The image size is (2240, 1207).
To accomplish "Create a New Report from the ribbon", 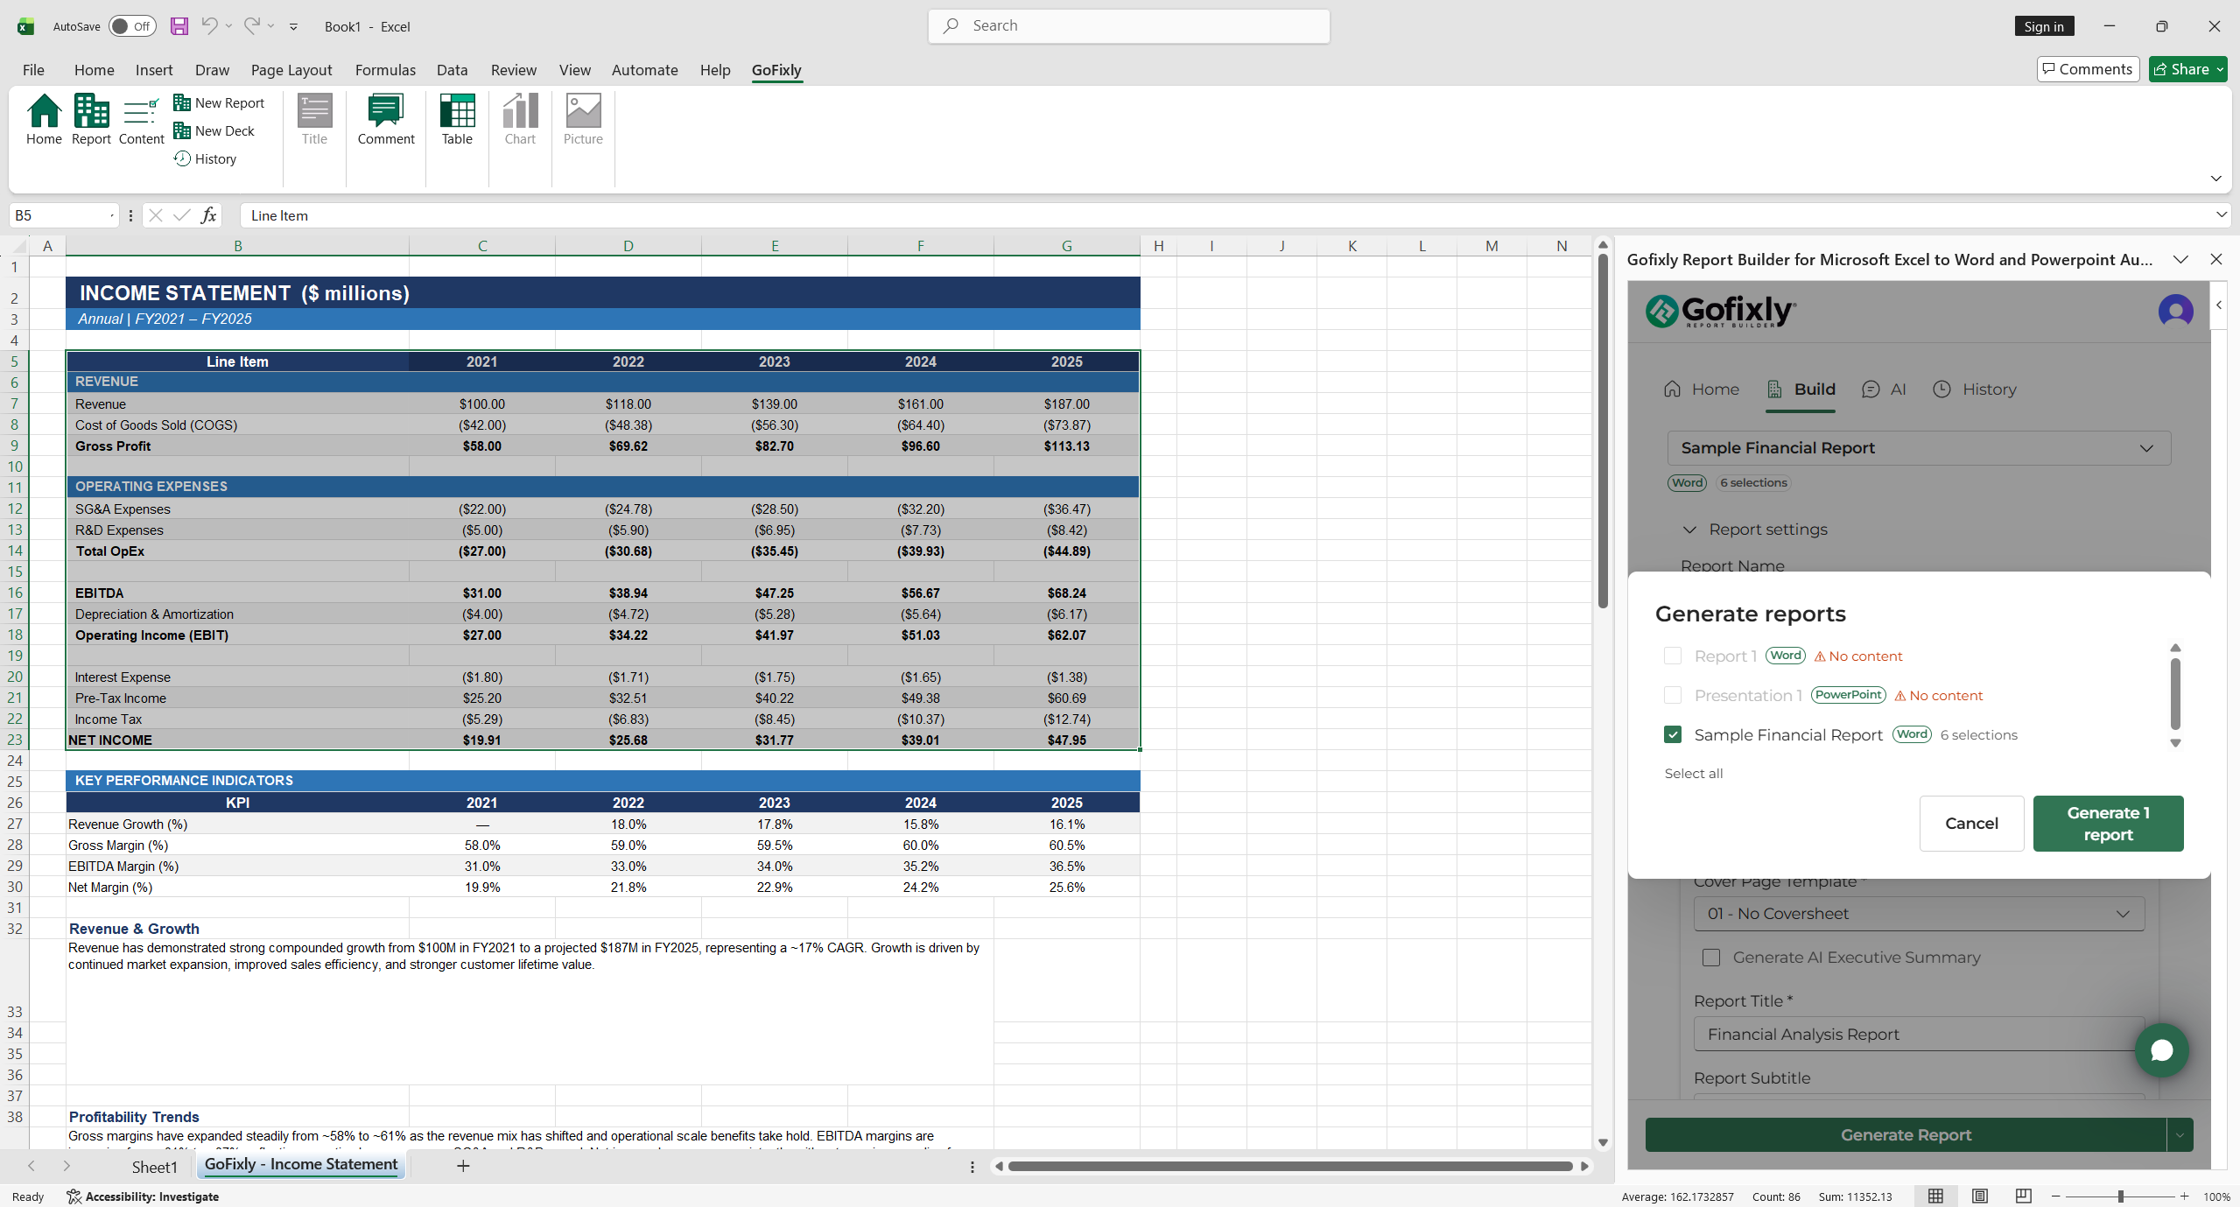I will click(219, 103).
